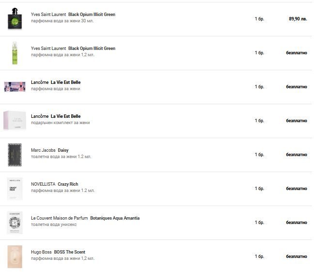The width and height of the screenshot is (323, 272).
Task: Click the безплатно label for Marc Jacobs Daisy
Action: point(296,155)
